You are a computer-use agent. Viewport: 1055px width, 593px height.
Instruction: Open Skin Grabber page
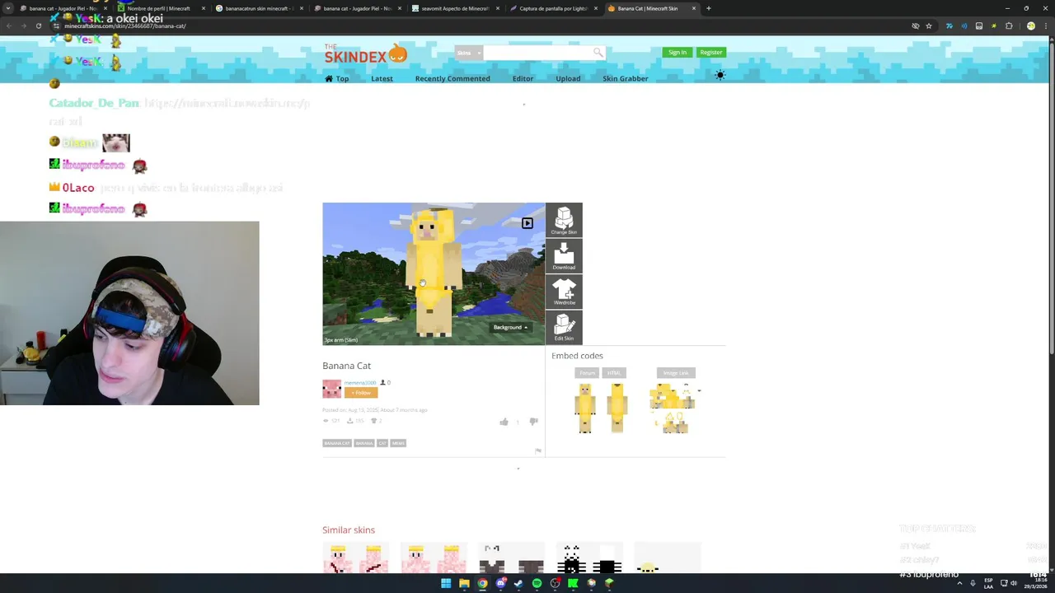(626, 78)
